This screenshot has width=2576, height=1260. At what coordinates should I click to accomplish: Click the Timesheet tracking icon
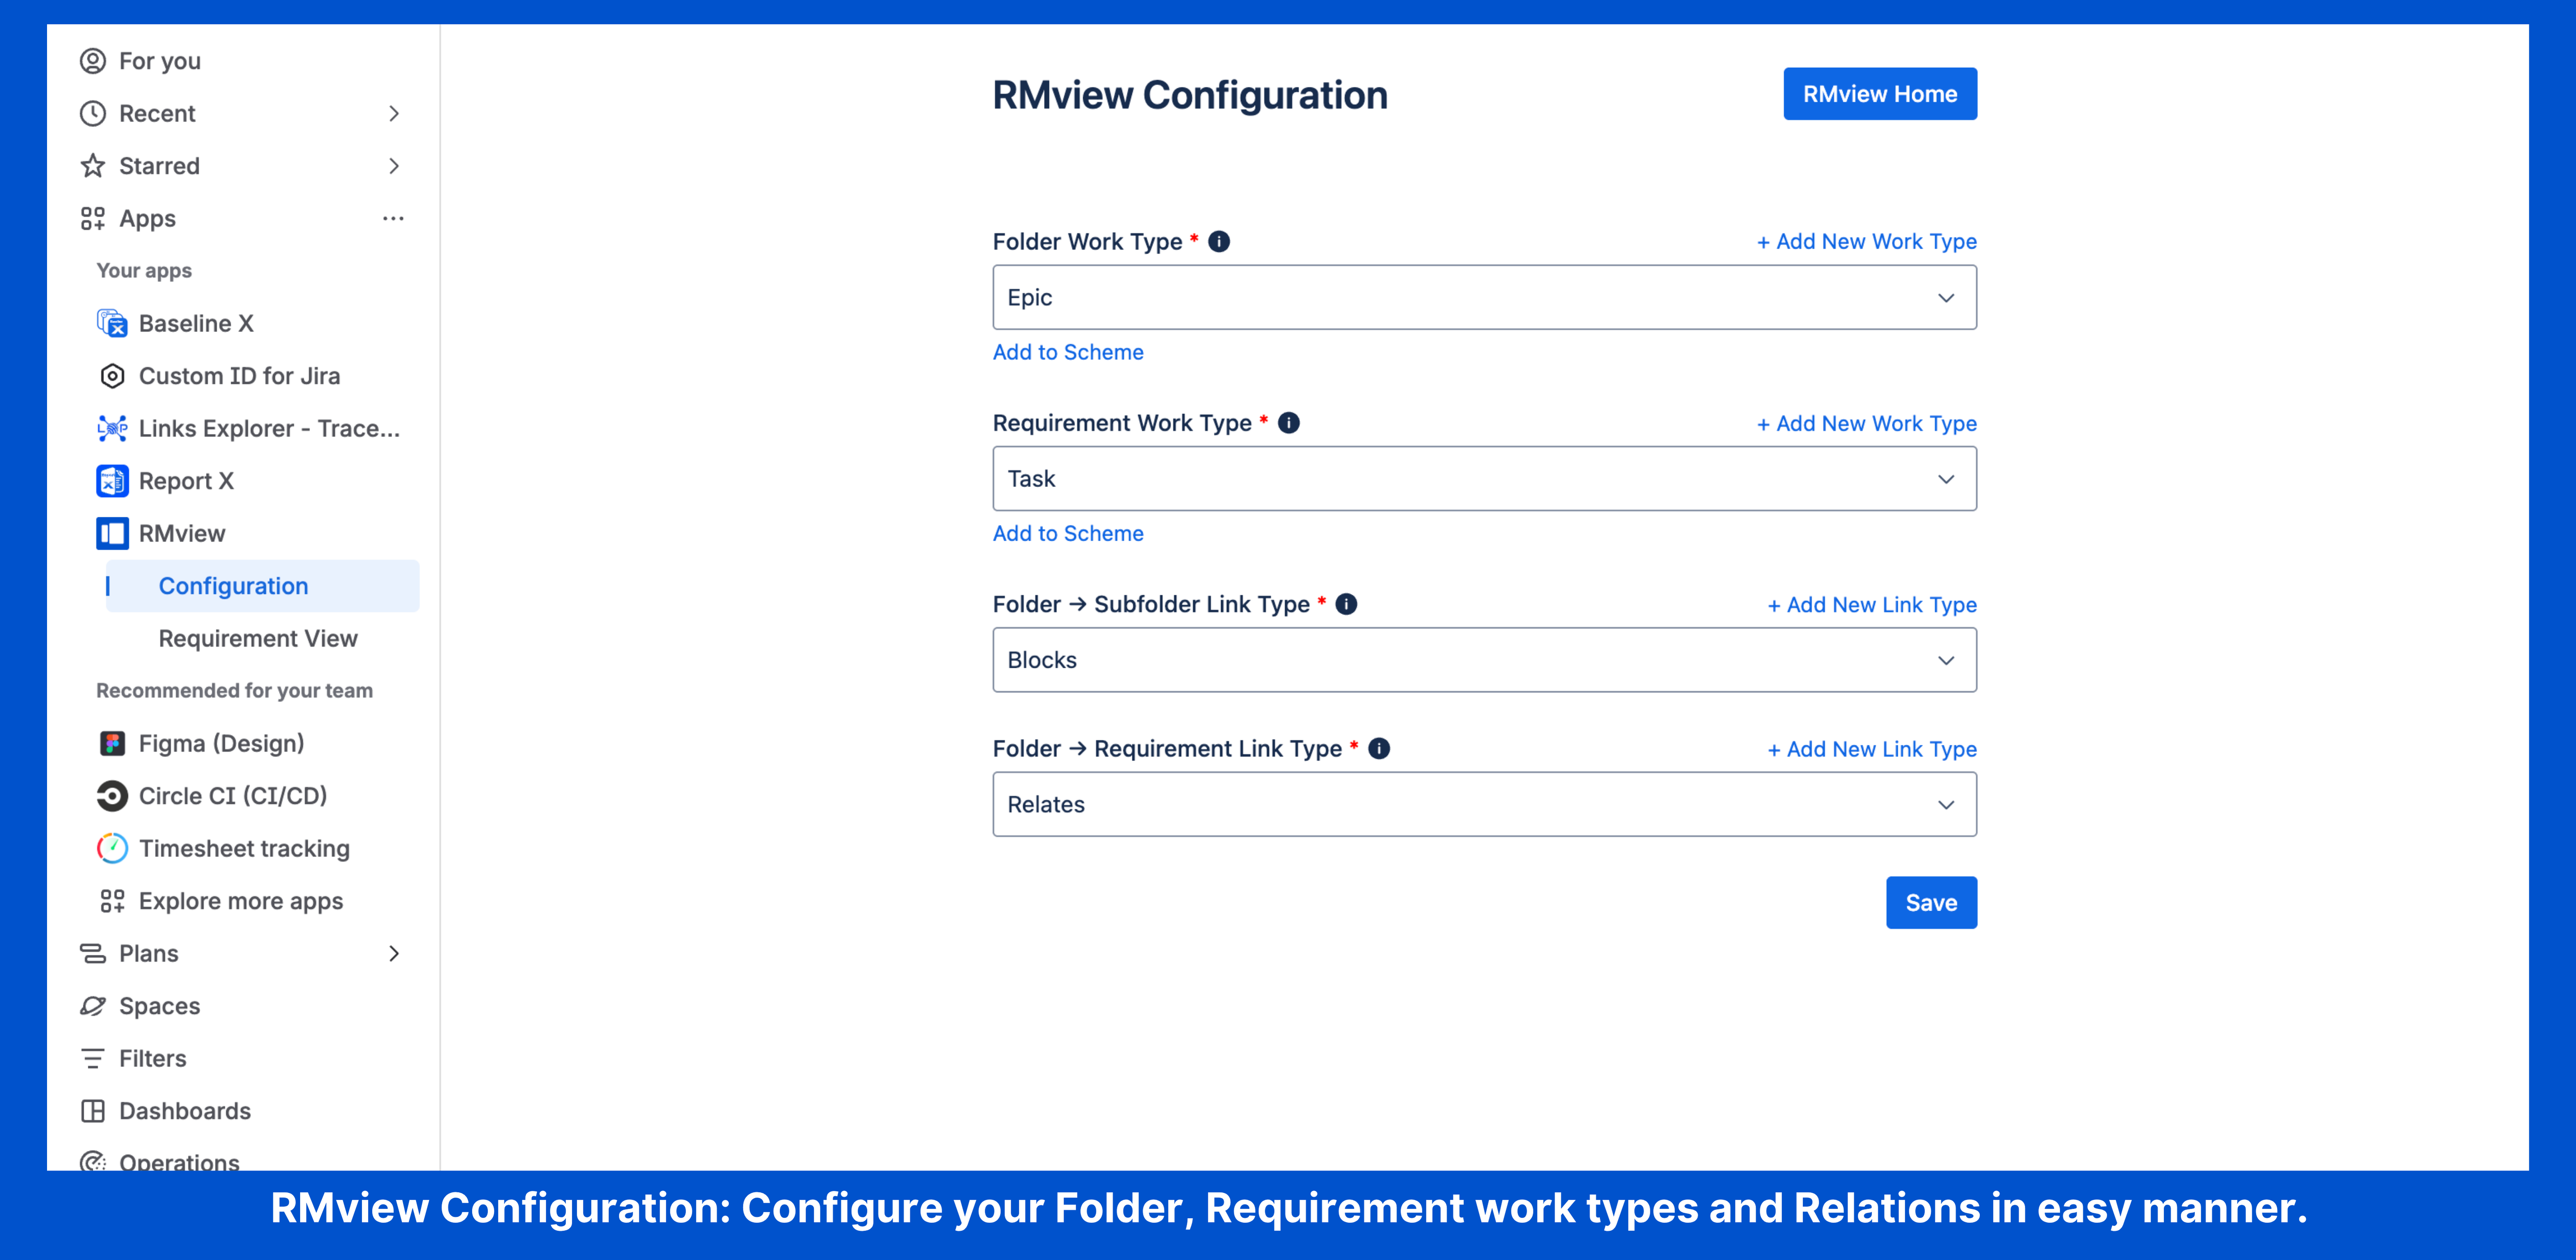pos(112,848)
